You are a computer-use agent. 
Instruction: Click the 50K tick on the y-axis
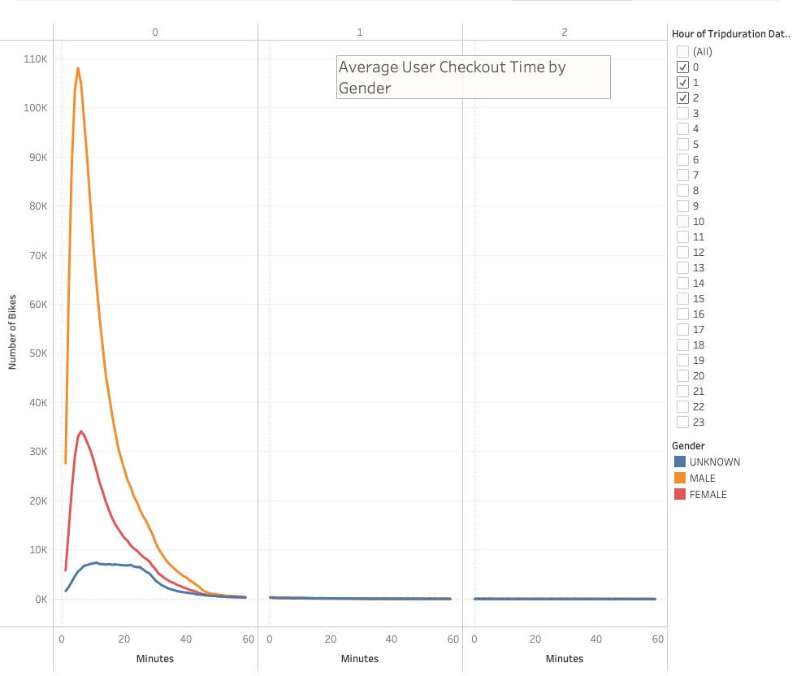38,353
